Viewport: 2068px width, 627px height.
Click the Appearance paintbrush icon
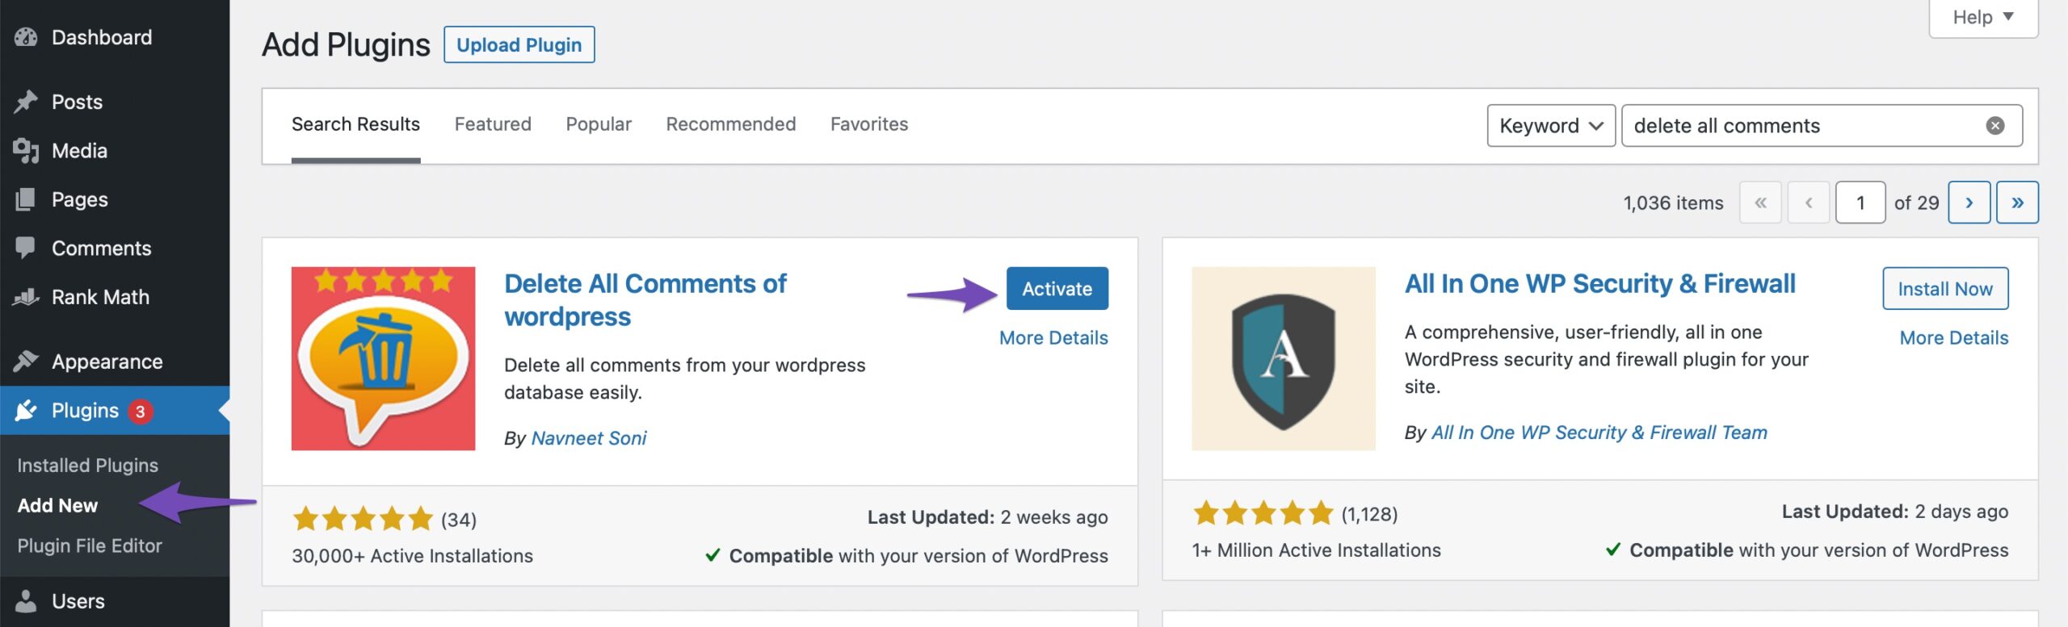point(26,362)
